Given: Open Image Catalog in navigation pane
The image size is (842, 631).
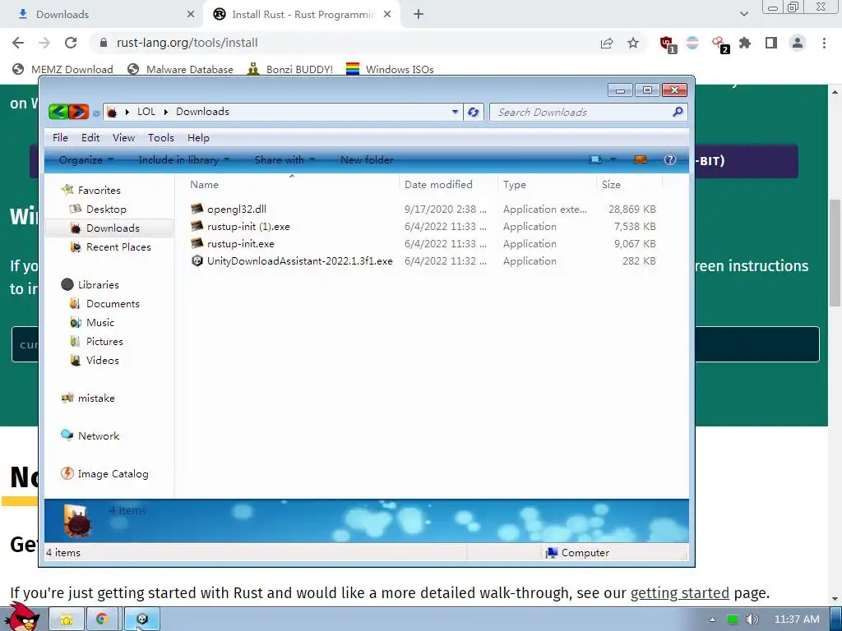Looking at the screenshot, I should click(x=113, y=474).
